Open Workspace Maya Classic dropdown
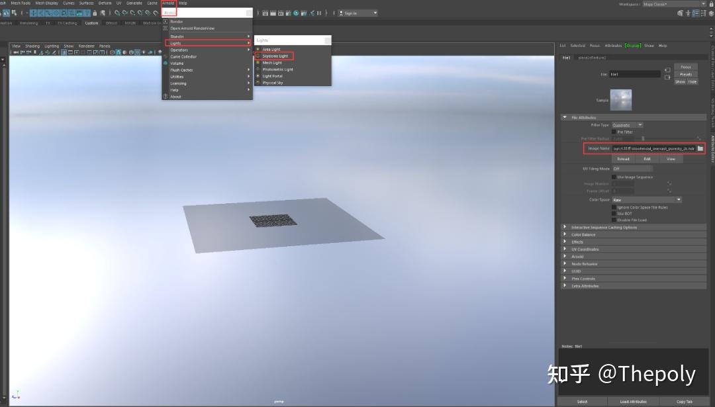715x407 pixels. (x=674, y=4)
